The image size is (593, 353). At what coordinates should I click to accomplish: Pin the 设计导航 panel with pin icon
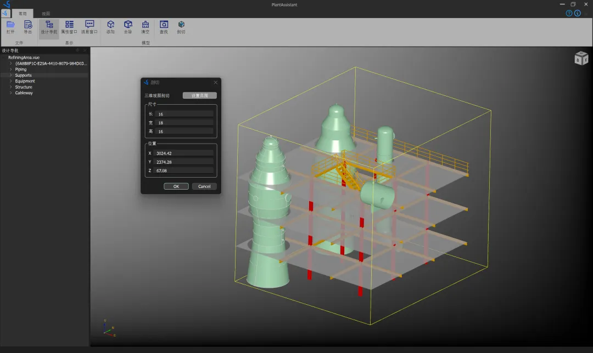[77, 50]
